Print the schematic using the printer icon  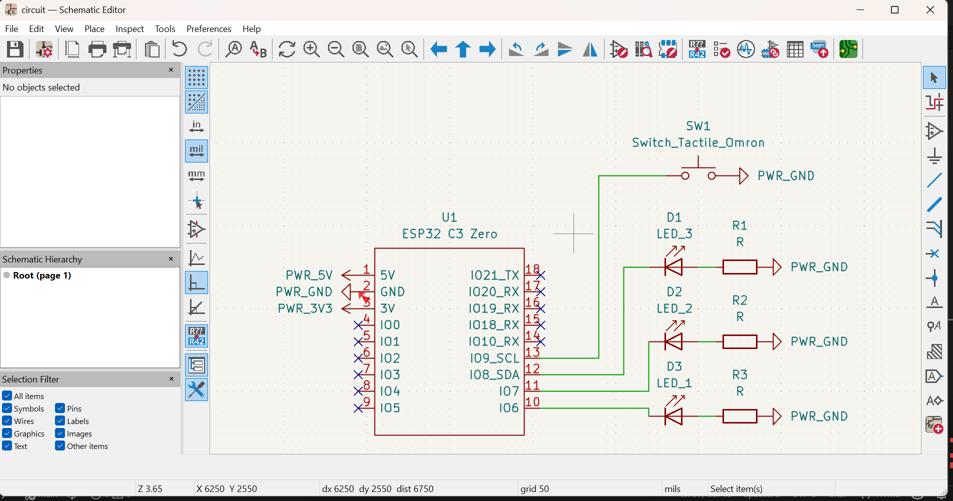97,49
